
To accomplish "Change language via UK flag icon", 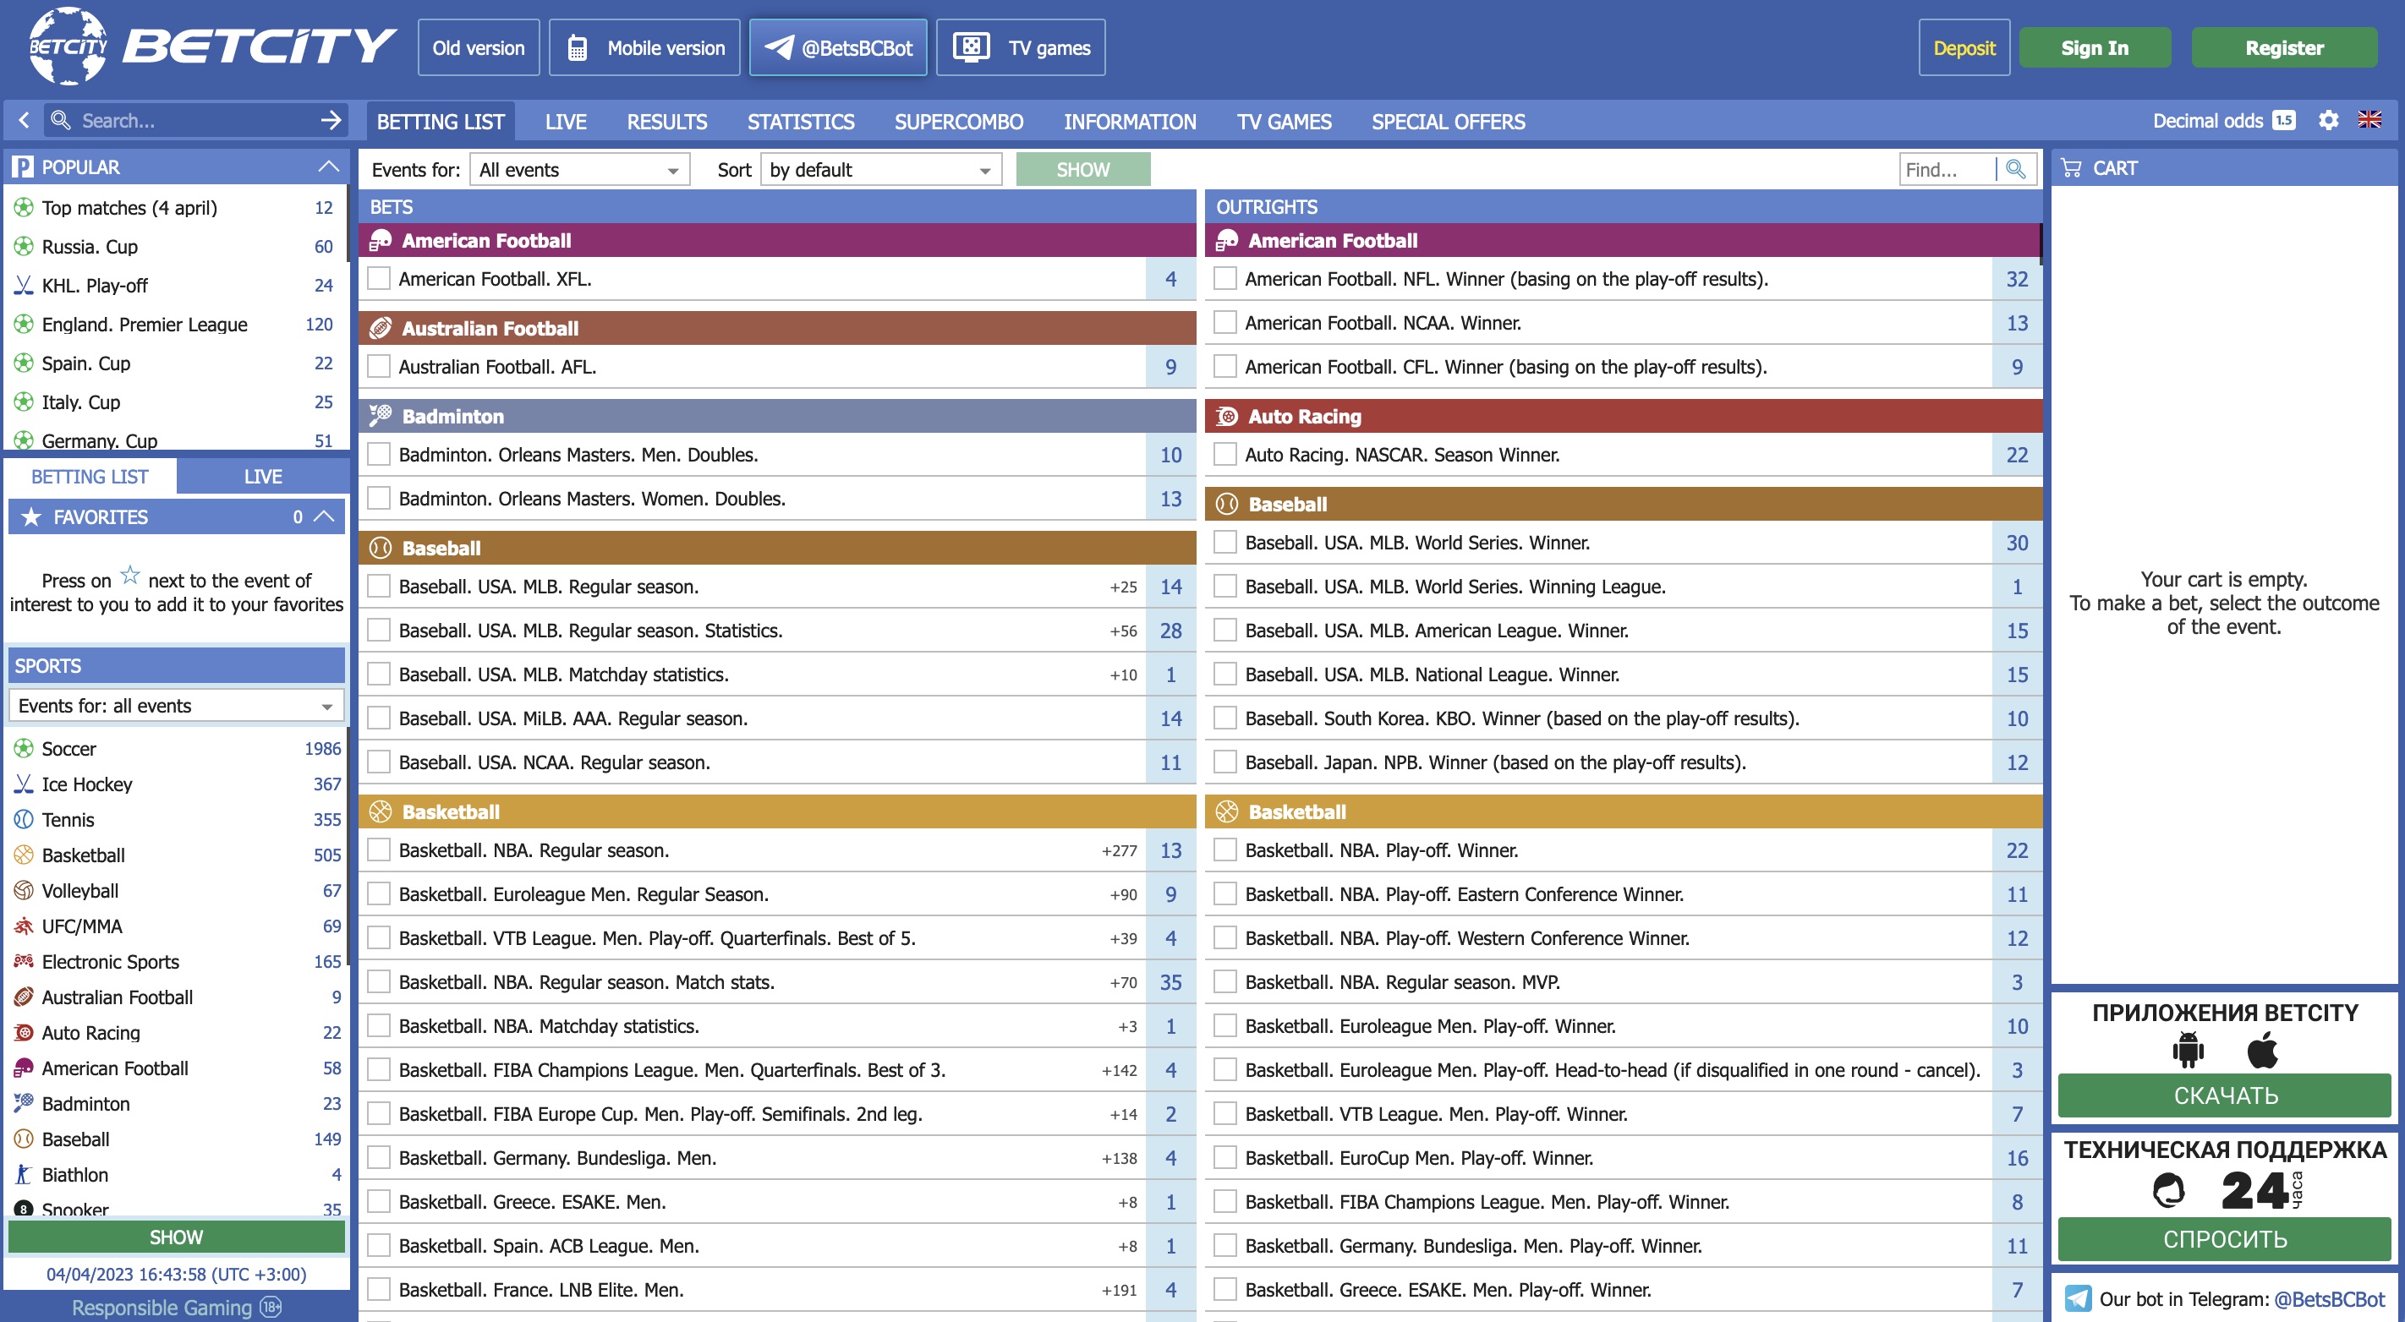I will (x=2369, y=120).
